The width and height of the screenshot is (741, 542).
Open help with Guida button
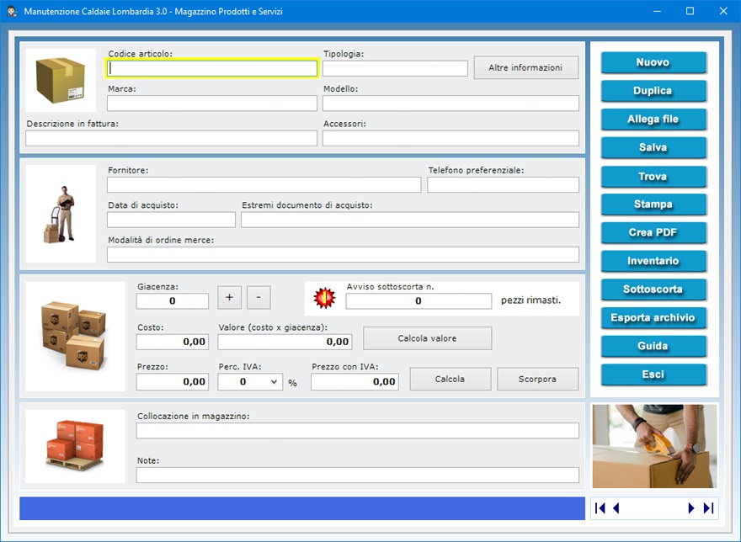[653, 346]
